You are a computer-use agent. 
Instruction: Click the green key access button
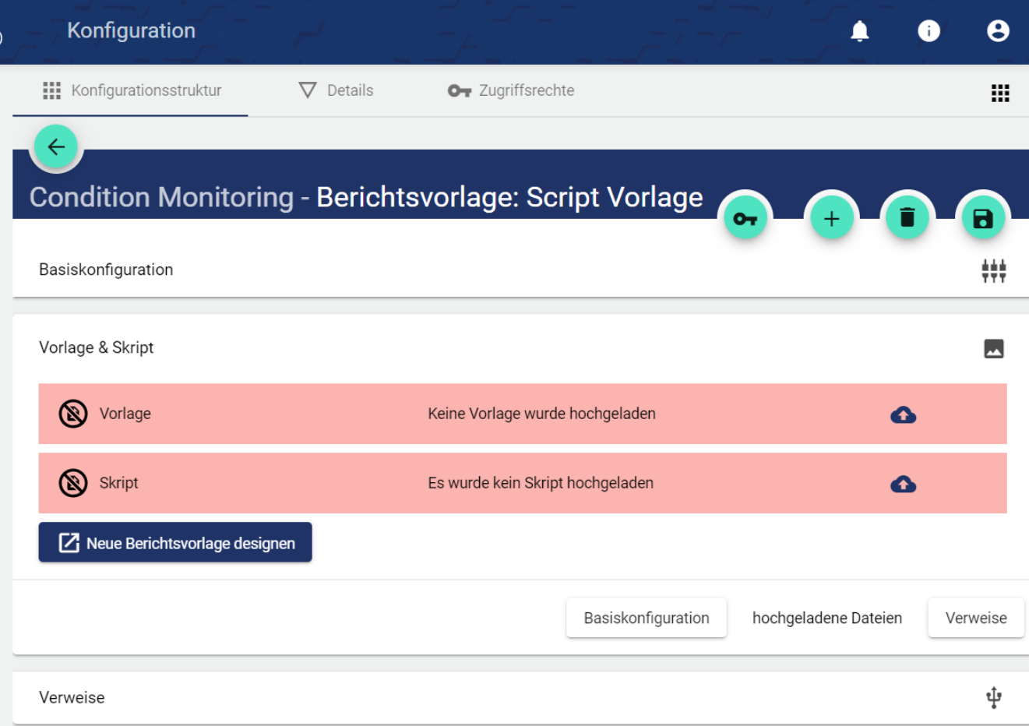pyautogui.click(x=745, y=219)
